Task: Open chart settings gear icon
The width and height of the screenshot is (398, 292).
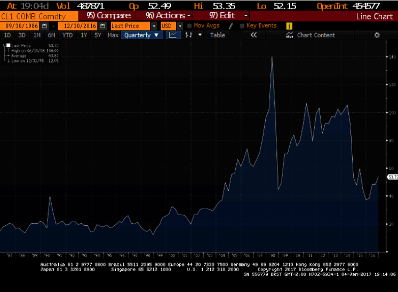Action: click(377, 35)
